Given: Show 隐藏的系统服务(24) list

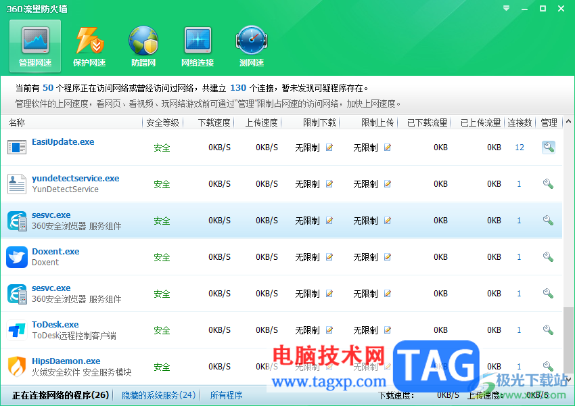Looking at the screenshot, I should tap(158, 395).
